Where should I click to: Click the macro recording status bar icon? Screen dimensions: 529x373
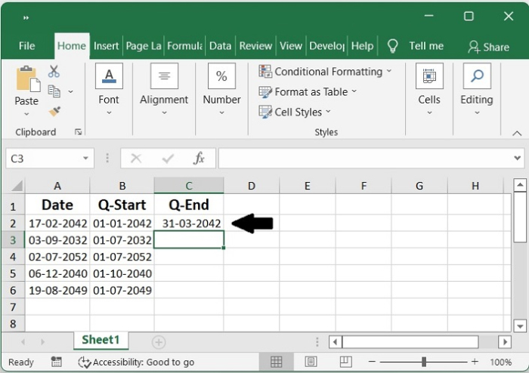[x=57, y=362]
